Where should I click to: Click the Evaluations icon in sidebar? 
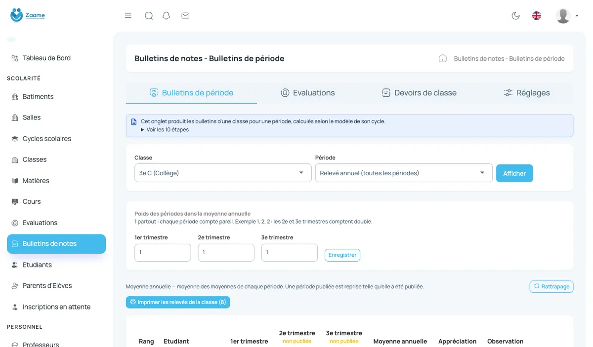[15, 223]
